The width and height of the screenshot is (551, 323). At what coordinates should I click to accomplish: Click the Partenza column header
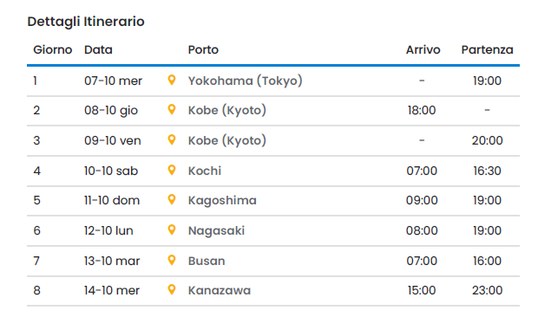487,50
